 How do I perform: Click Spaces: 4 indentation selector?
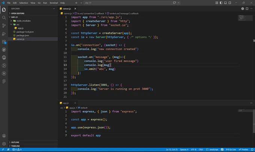click(184, 149)
